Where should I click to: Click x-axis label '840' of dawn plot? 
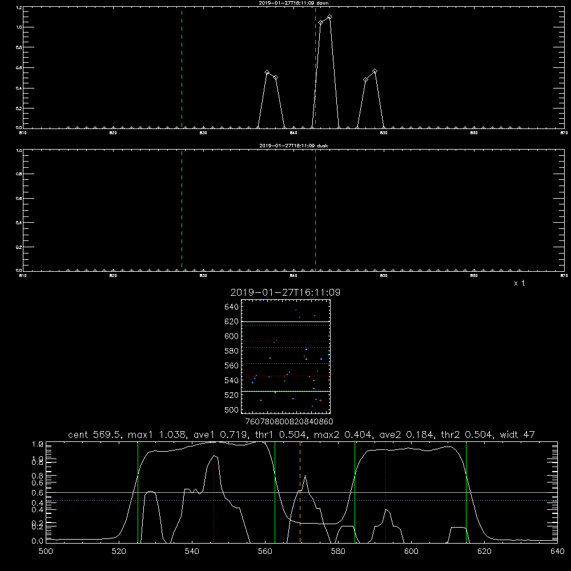pos(293,133)
